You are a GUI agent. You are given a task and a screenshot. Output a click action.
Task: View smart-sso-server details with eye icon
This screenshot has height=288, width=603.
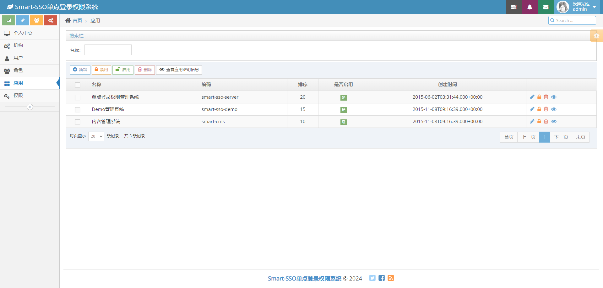pos(554,97)
